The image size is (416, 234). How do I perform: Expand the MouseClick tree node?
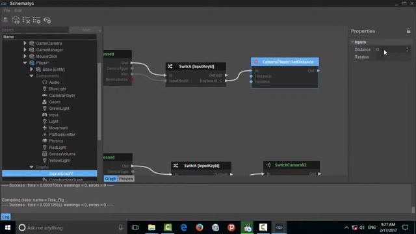[x=25, y=57]
